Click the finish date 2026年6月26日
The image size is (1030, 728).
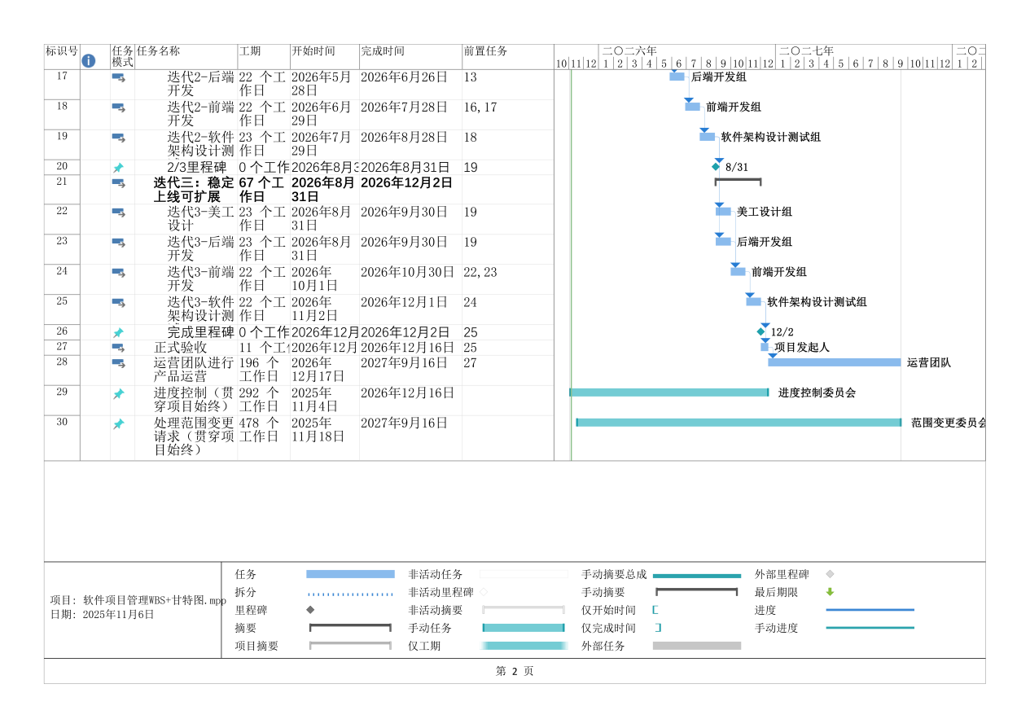404,77
